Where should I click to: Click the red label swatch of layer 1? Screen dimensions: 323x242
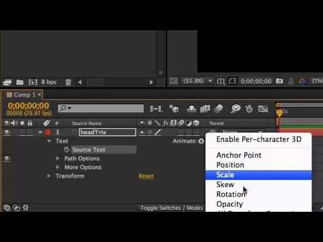tap(48, 132)
